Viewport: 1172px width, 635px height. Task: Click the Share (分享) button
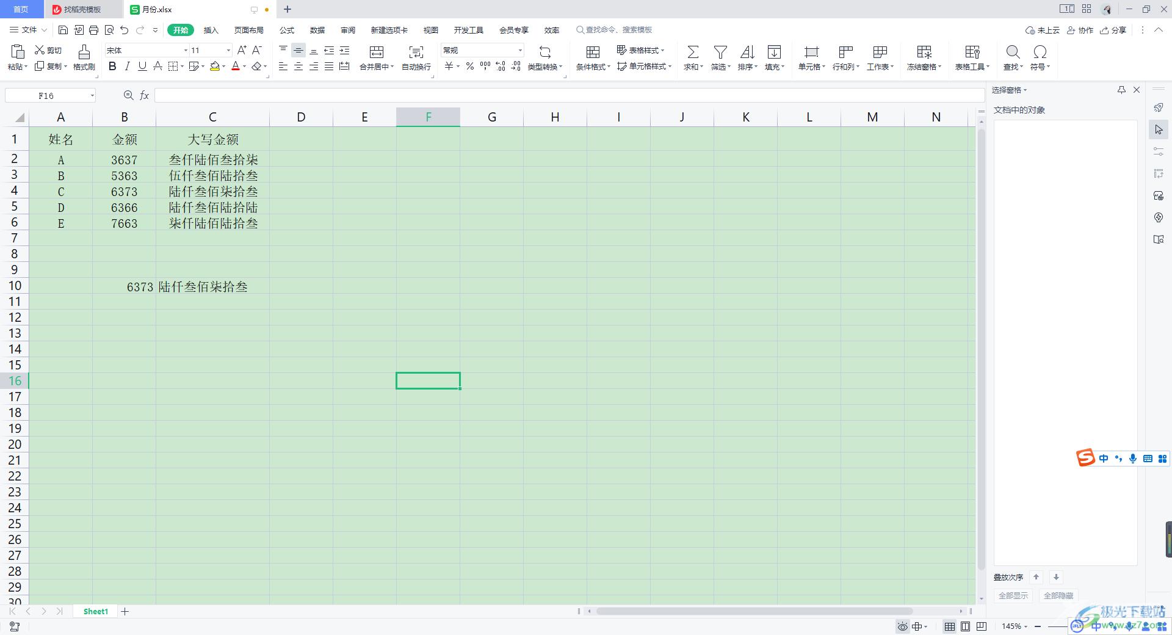tap(1113, 30)
